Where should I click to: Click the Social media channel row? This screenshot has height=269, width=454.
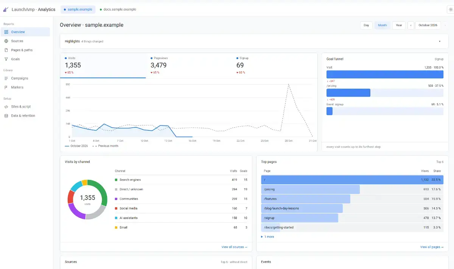181,208
